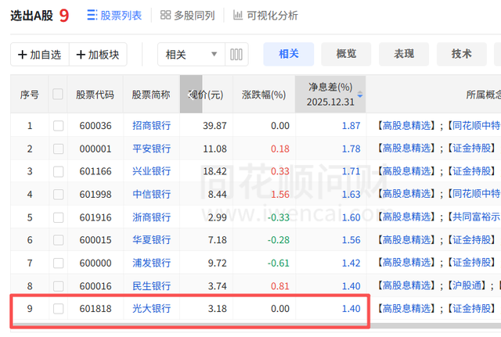
Task: Open stock code 600036 link
Action: click(95, 126)
